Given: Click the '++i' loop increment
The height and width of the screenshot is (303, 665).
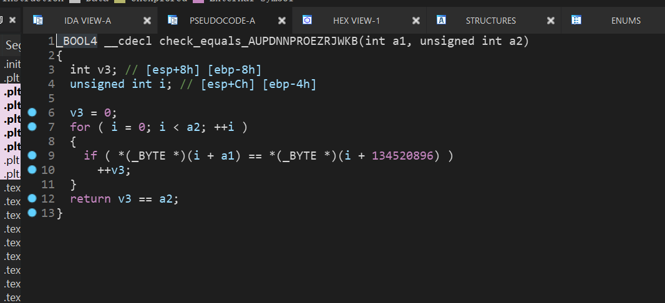Looking at the screenshot, I should [x=225, y=127].
